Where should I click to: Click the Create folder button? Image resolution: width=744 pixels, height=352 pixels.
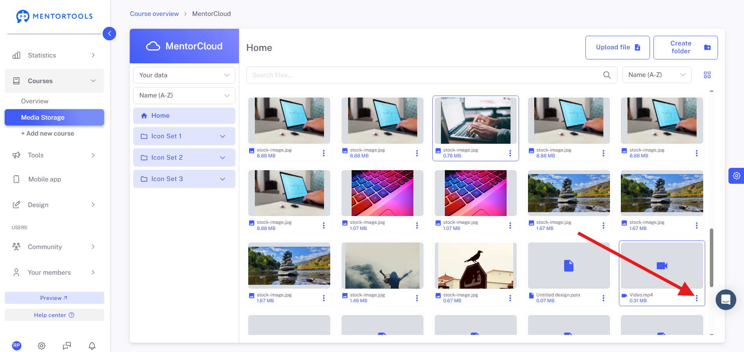coord(685,47)
